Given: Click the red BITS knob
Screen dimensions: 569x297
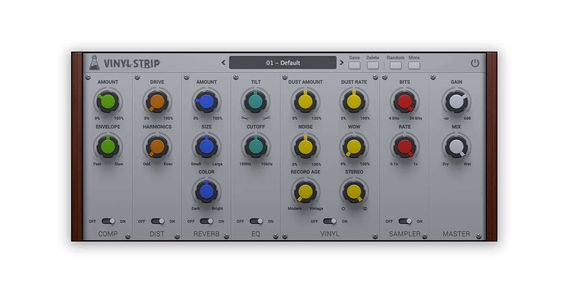Looking at the screenshot, I should [x=405, y=101].
